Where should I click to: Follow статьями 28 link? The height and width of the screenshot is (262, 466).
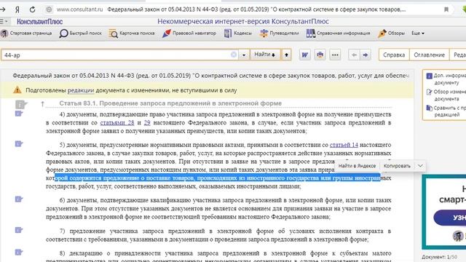coord(117,123)
